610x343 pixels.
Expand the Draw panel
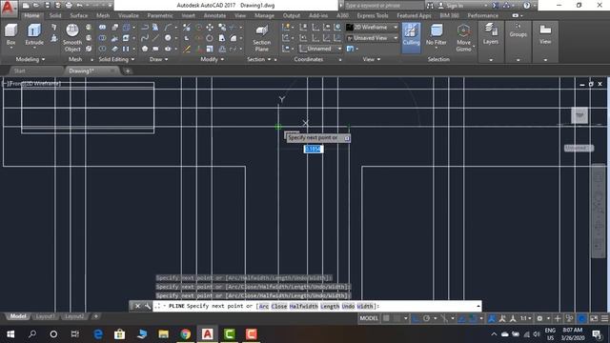click(159, 59)
